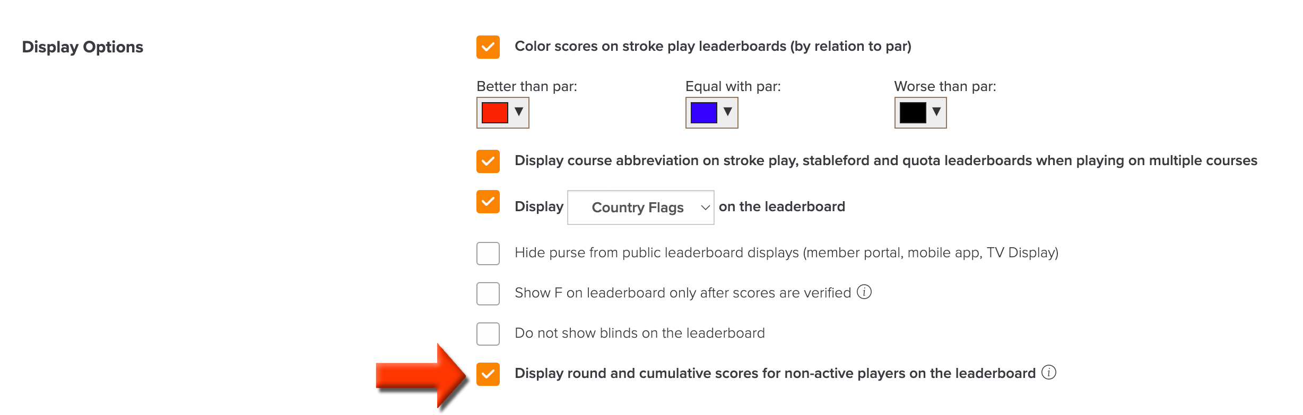Screen dimensions: 1303x415
Task: Pick the blue Equal with par swatch
Action: (x=704, y=113)
